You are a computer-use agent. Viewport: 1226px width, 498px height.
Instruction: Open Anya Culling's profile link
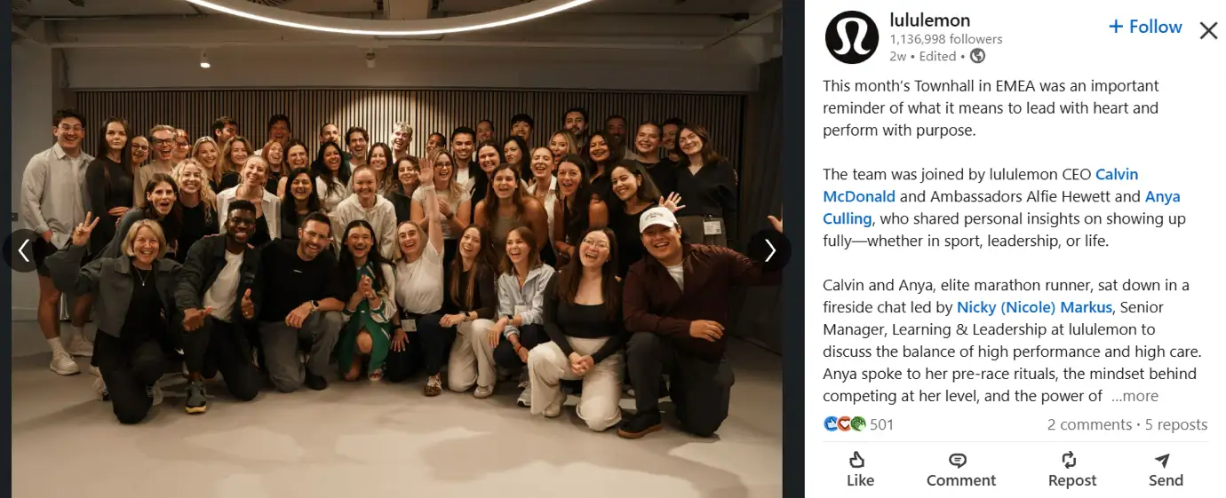tap(1001, 207)
